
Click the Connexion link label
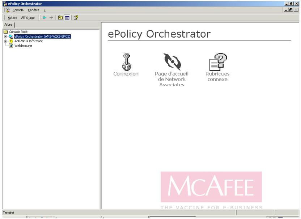(x=126, y=74)
